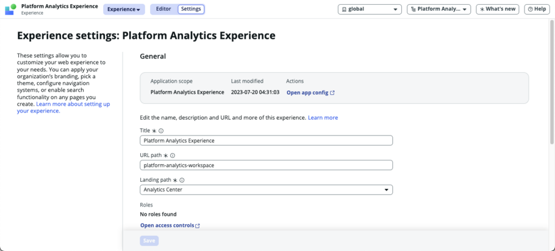Follow Learn more about setting up your experience
The image size is (555, 251).
point(63,108)
